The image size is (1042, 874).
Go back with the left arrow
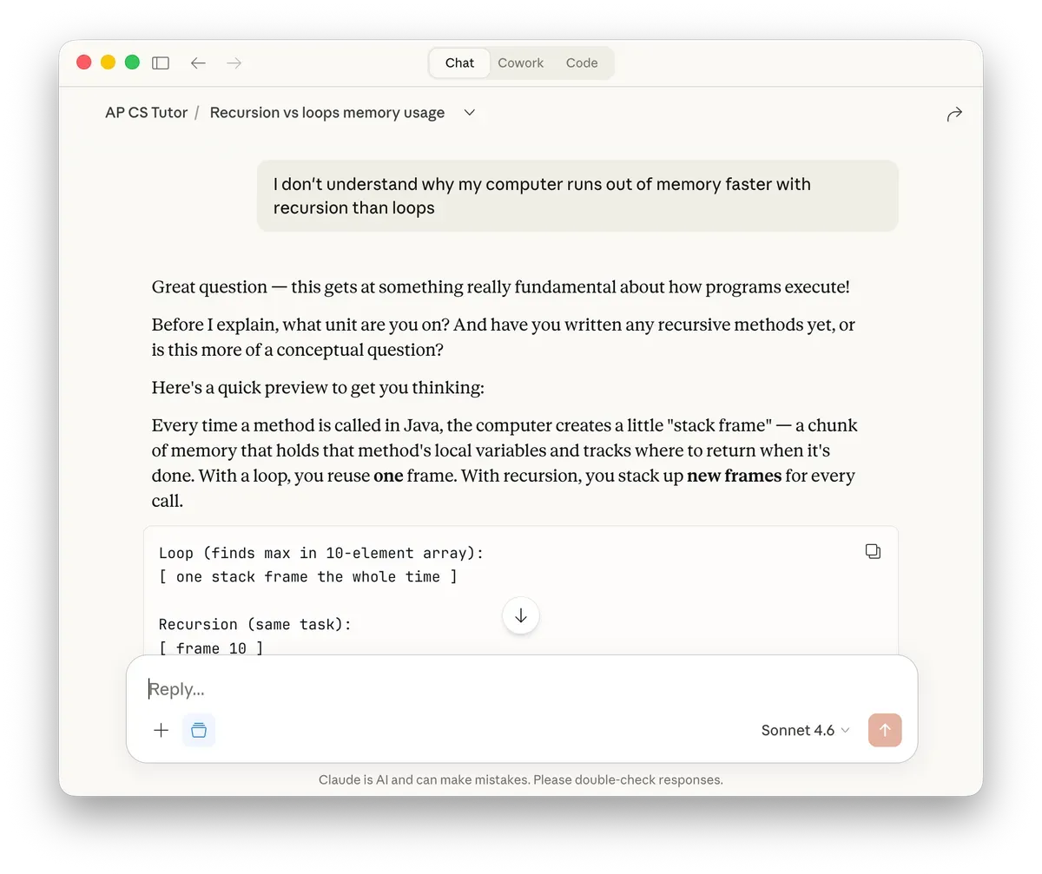tap(198, 62)
